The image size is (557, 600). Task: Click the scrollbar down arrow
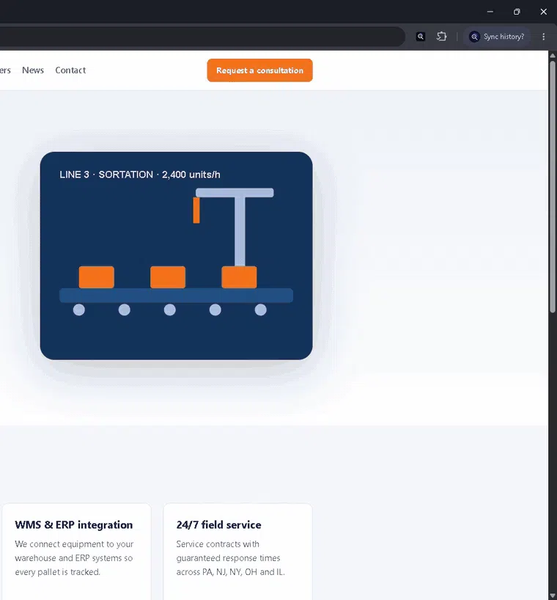pos(553,596)
